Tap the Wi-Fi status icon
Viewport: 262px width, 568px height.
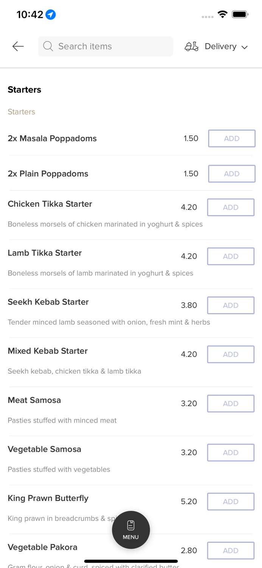(x=223, y=14)
